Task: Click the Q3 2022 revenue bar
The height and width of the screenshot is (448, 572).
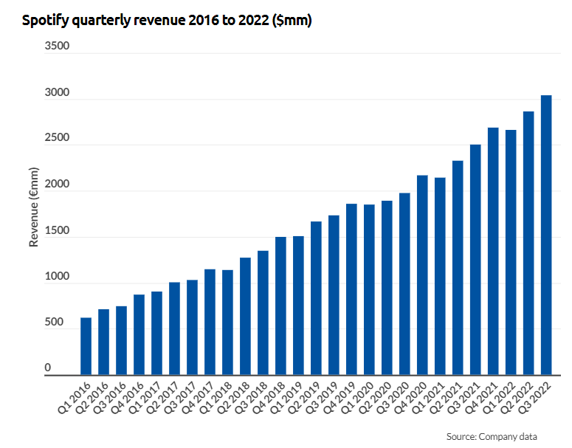Action: pyautogui.click(x=546, y=235)
